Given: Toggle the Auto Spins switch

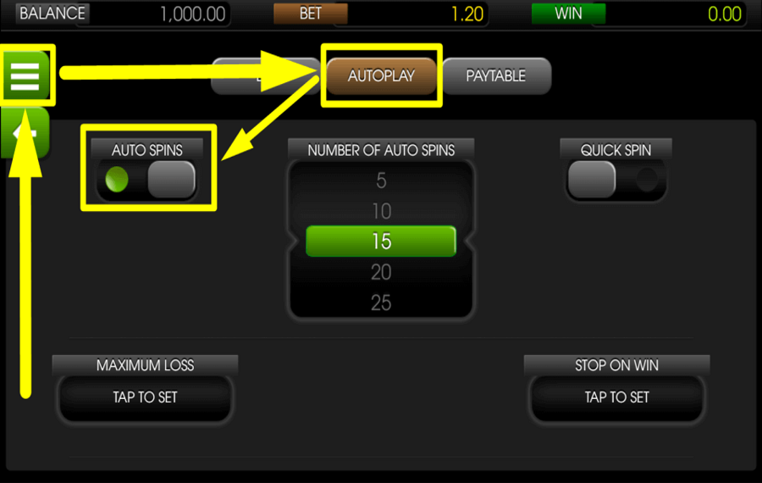Looking at the screenshot, I should [x=147, y=180].
